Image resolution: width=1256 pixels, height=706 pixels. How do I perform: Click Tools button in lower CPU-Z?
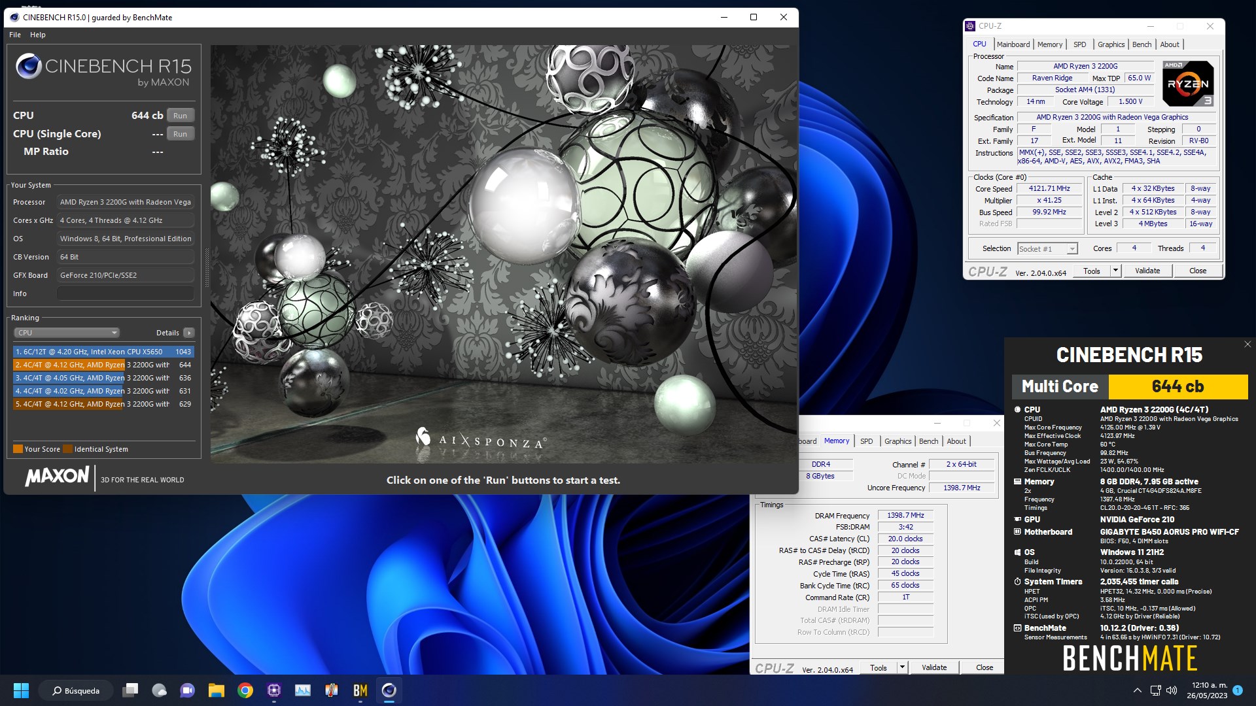878,667
